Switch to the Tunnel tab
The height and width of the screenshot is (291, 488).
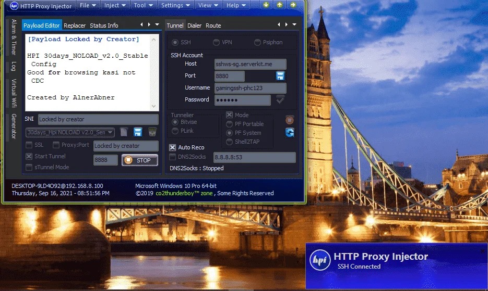point(175,26)
